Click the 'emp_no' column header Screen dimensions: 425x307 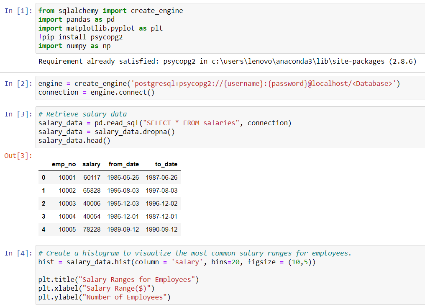(x=64, y=164)
